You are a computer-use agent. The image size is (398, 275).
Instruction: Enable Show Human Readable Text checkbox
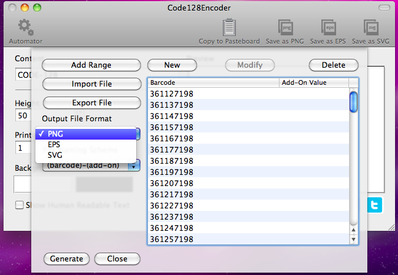19,205
